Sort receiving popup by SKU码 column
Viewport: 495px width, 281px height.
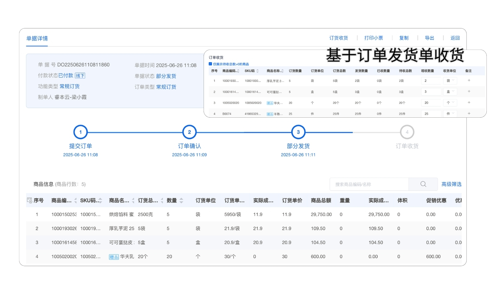257,71
